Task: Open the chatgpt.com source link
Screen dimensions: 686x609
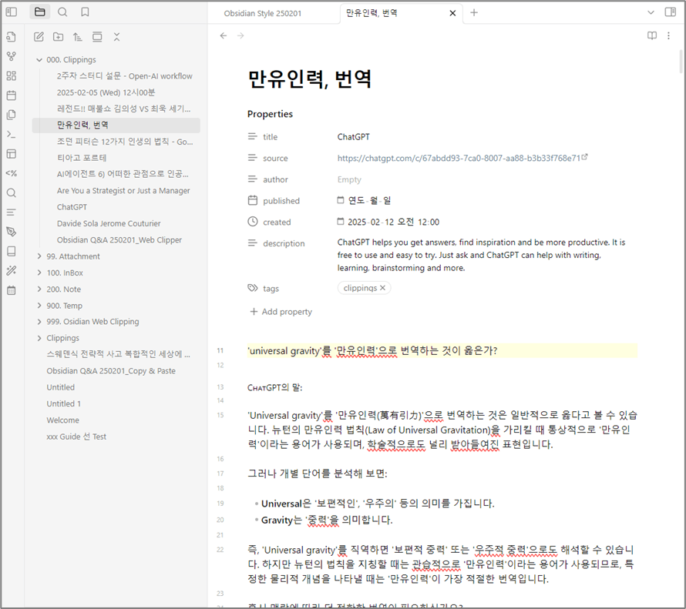Action: pyautogui.click(x=459, y=158)
